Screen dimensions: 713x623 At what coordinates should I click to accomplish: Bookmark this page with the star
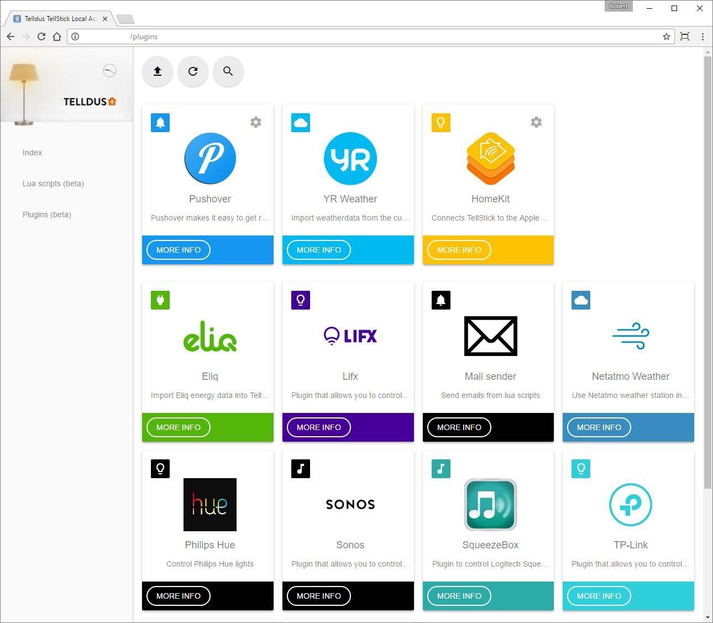point(667,36)
